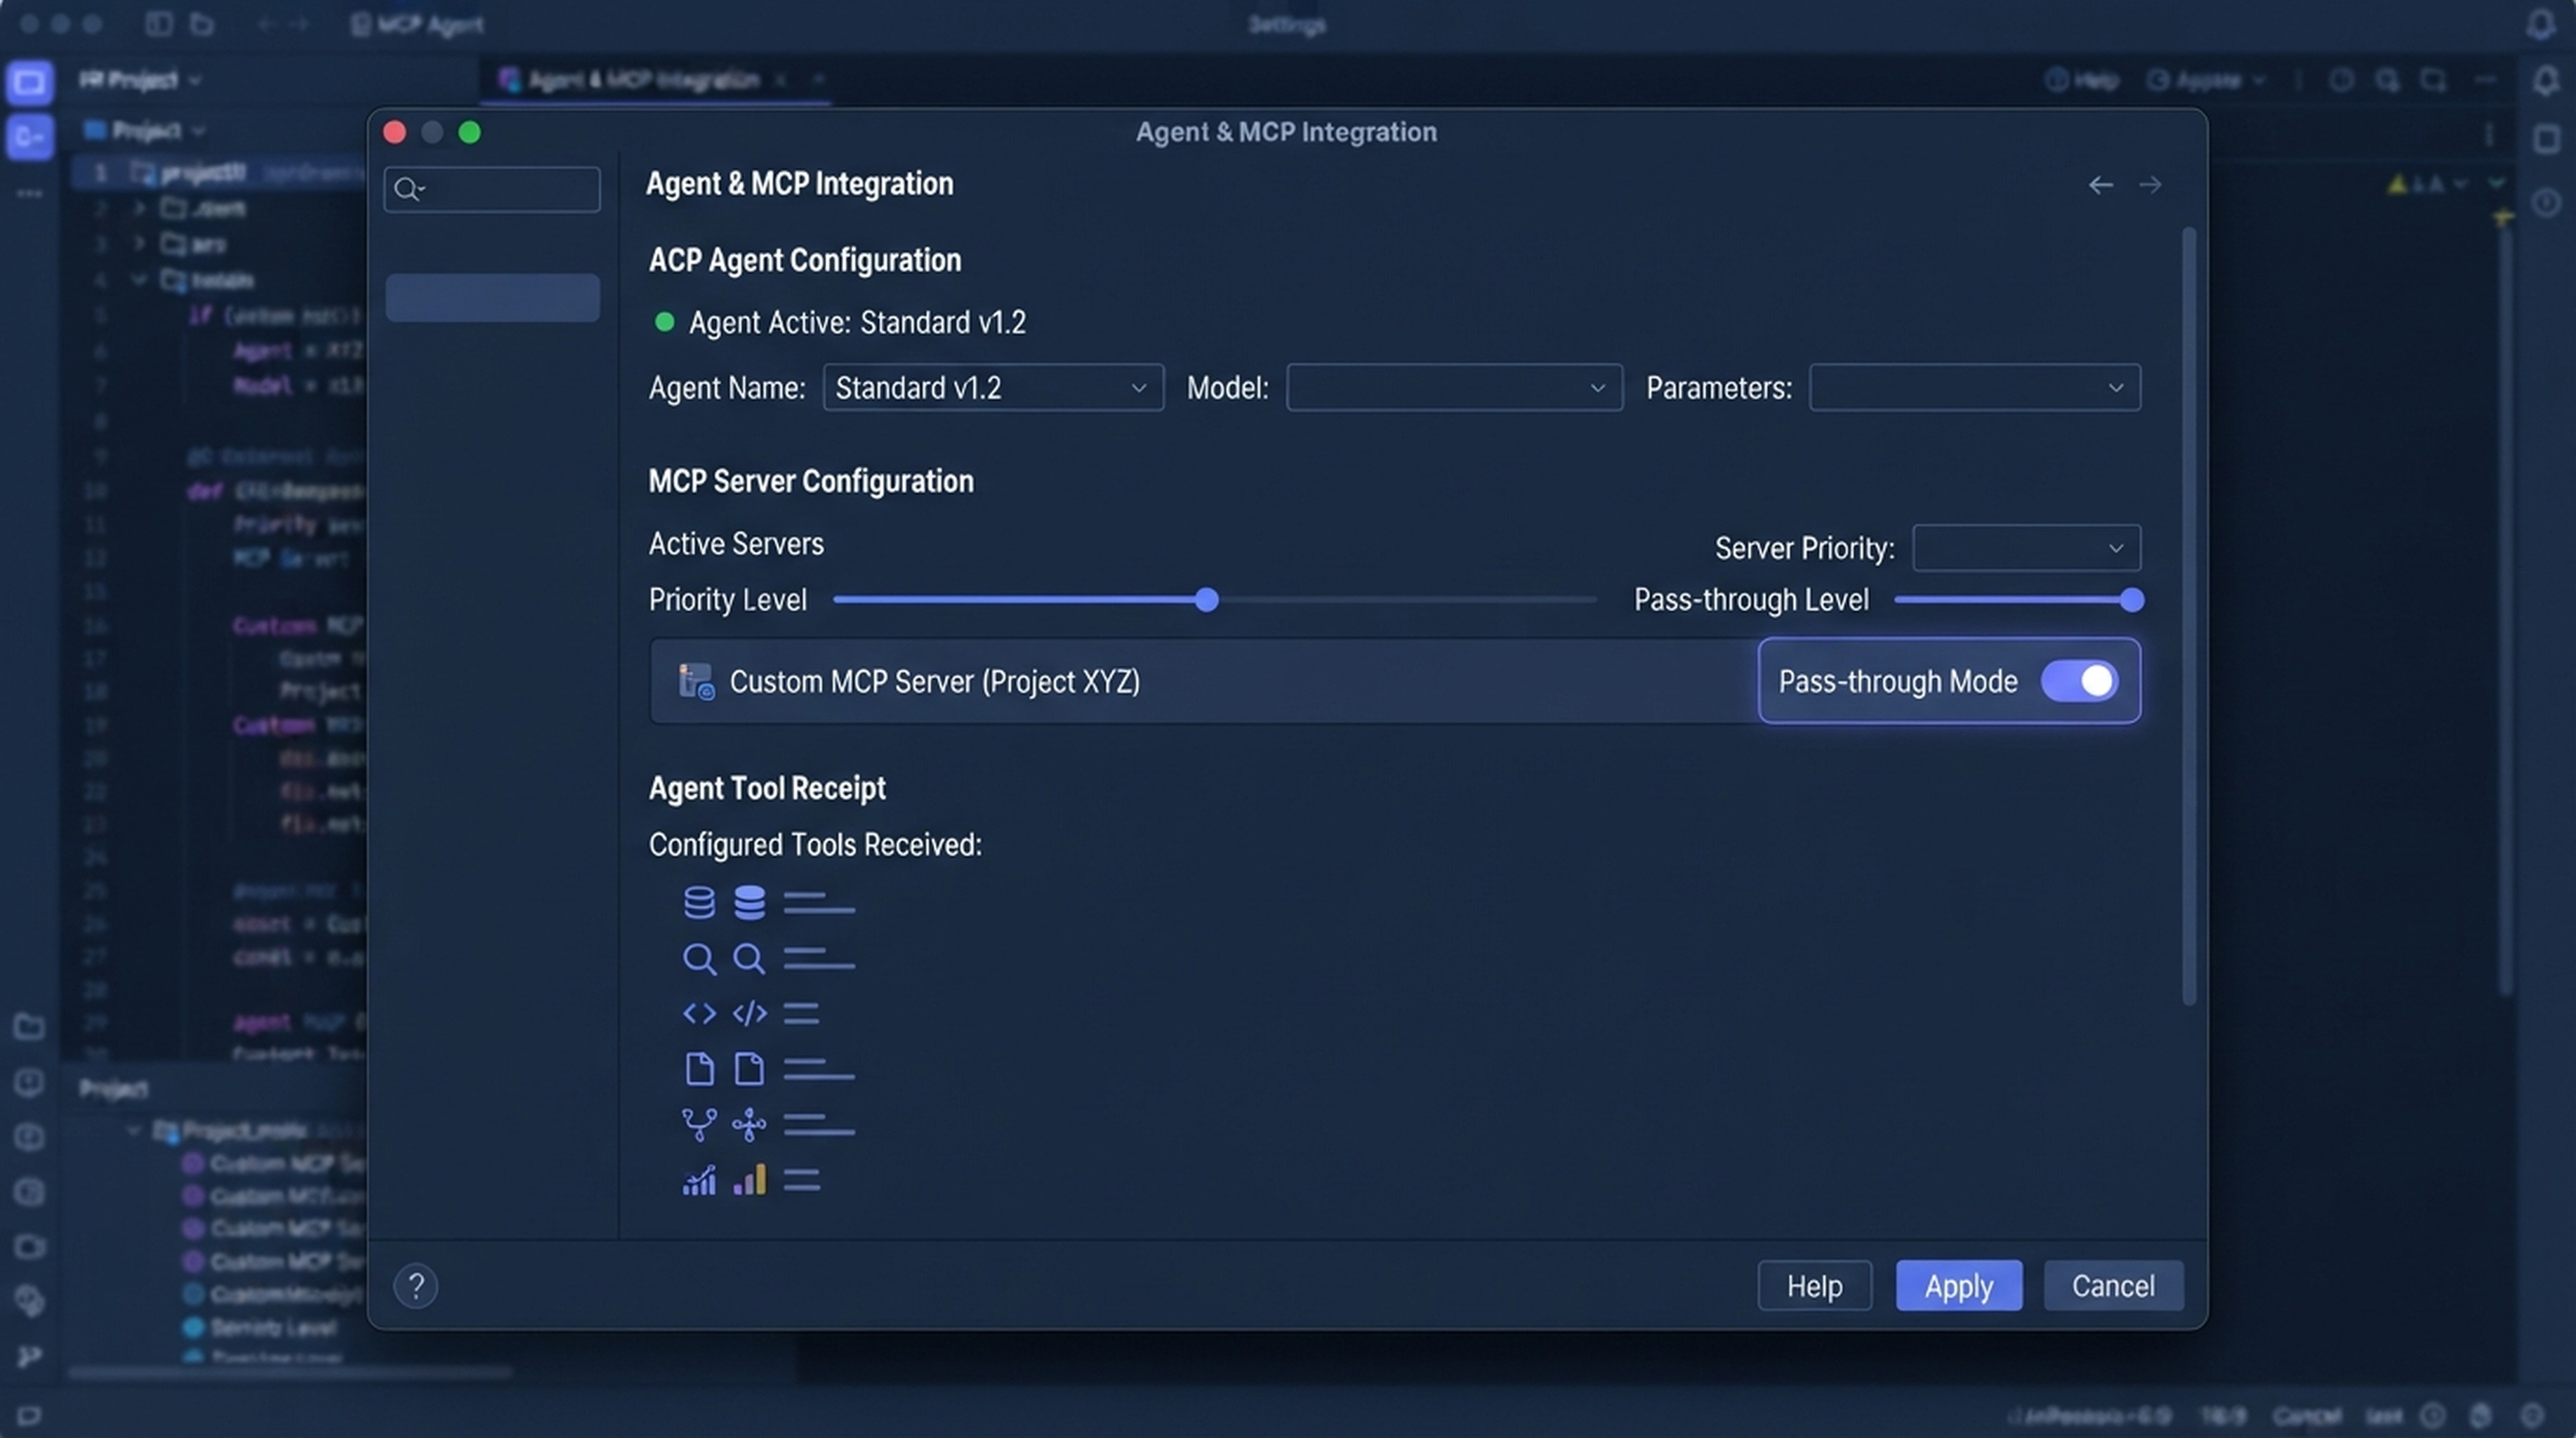Select the highlighted settings sidebar item
2576x1438 pixels.
point(493,298)
